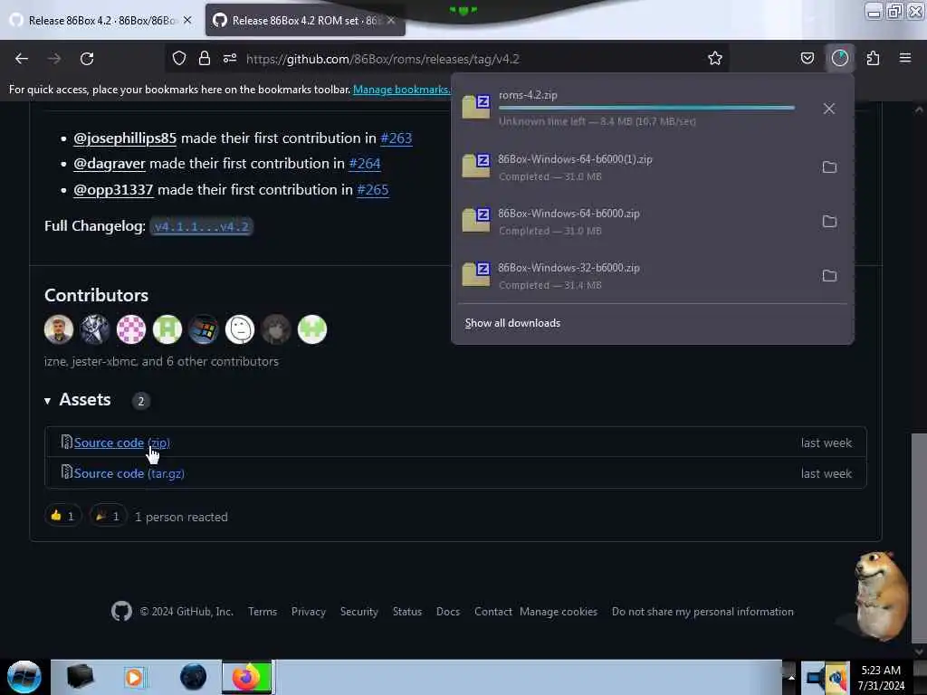Open the Extensions puzzle icon
927x695 pixels.
(x=873, y=59)
